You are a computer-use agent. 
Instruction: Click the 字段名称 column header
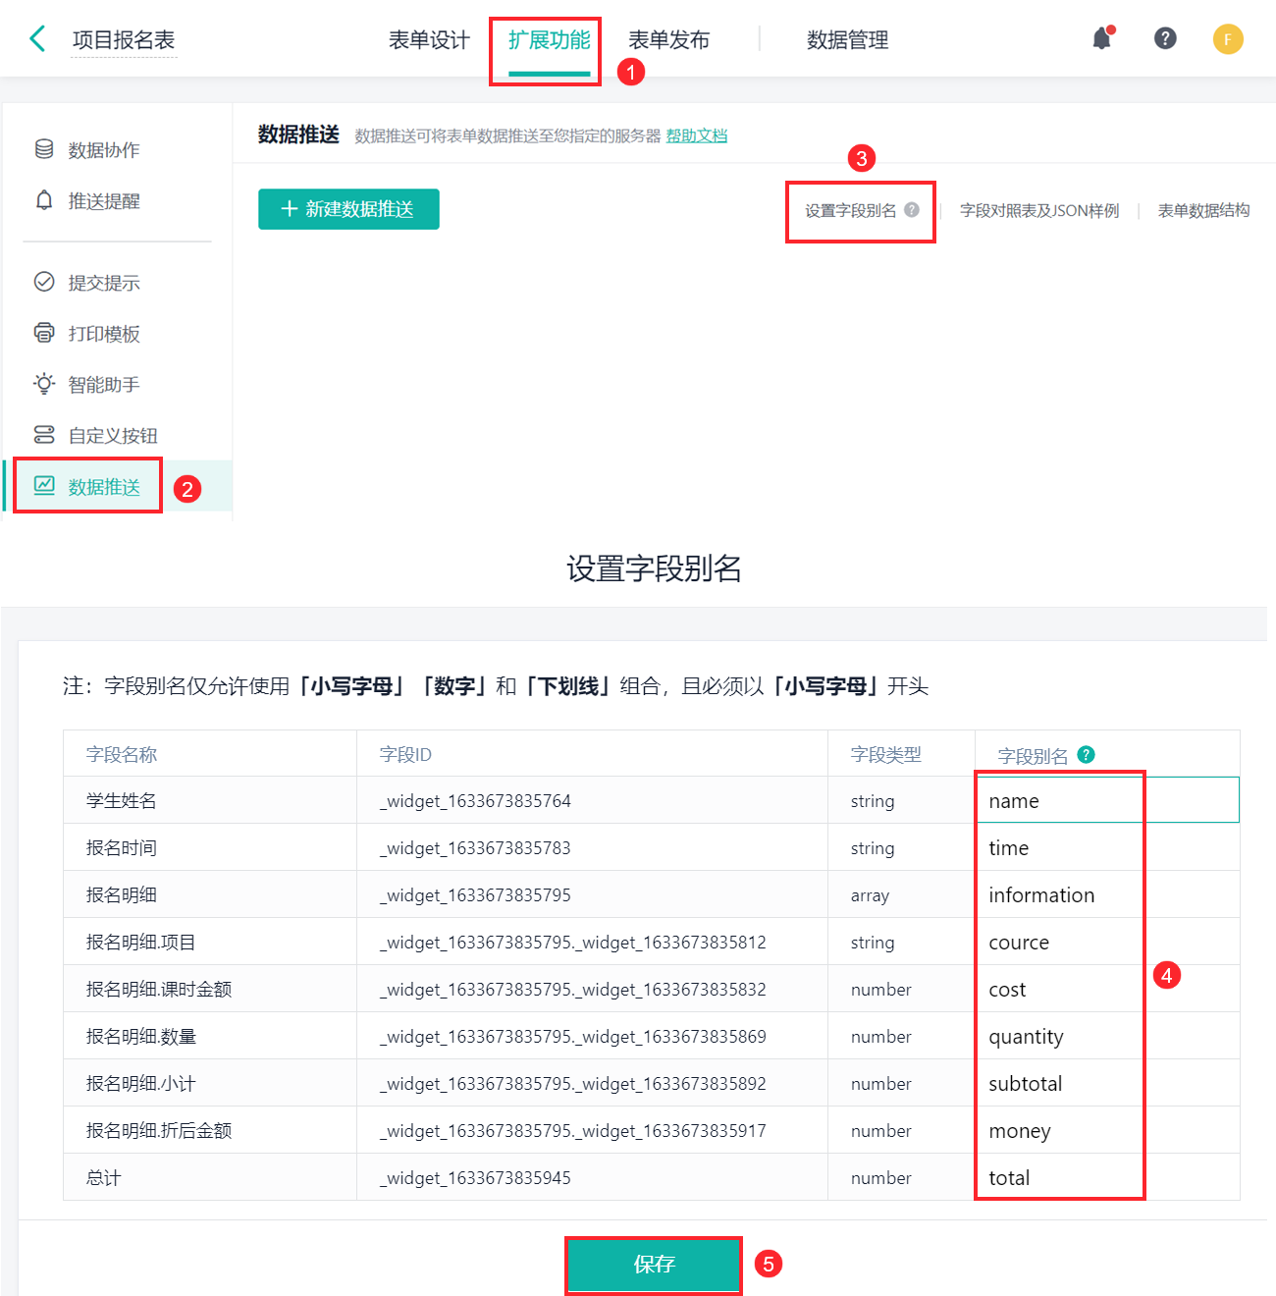pos(210,754)
